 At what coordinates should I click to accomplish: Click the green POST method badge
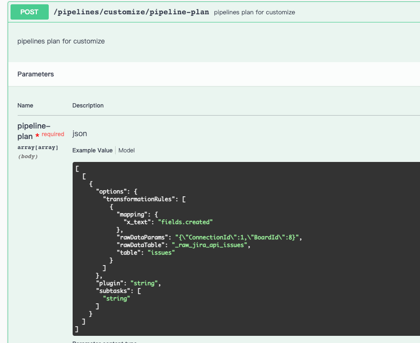30,12
